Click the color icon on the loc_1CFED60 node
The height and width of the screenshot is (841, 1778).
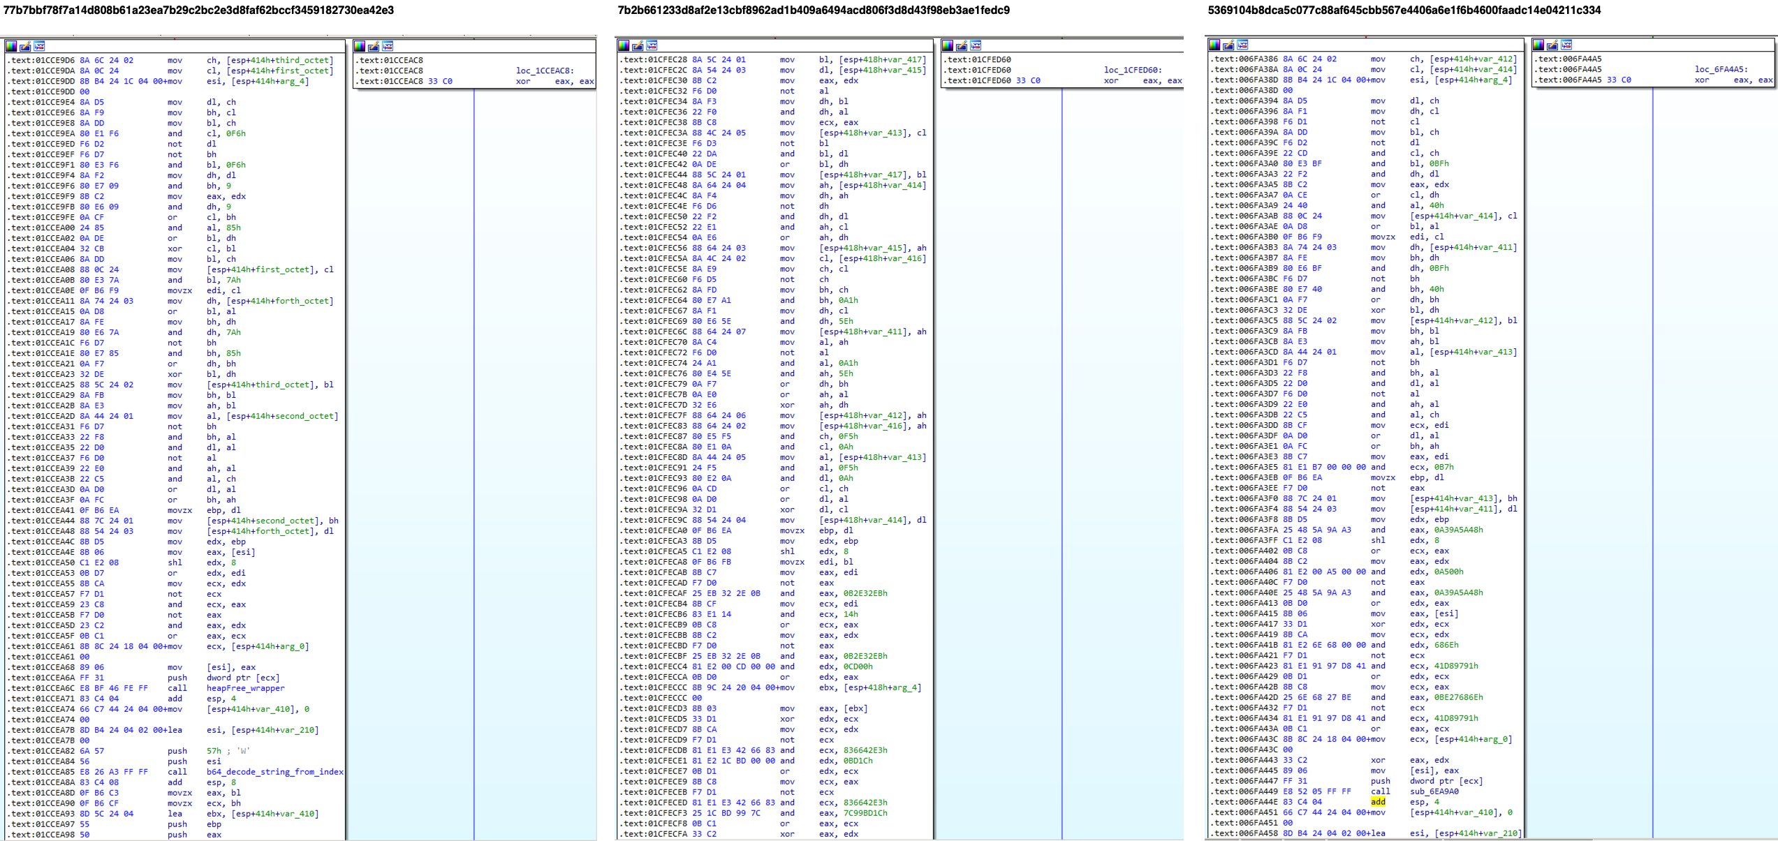click(x=948, y=45)
